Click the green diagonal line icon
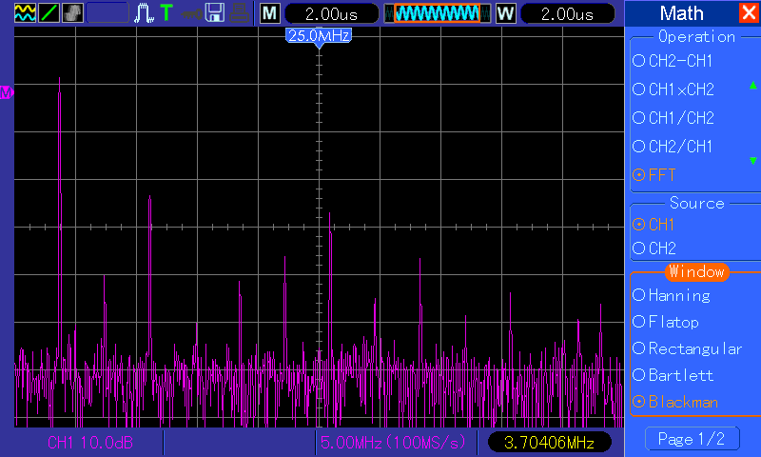The image size is (761, 457). click(49, 12)
